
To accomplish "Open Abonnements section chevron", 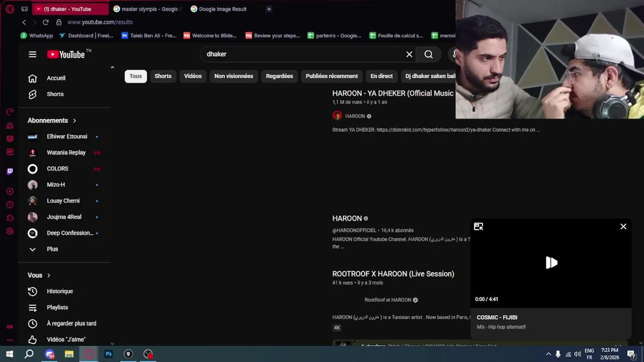I will [74, 121].
